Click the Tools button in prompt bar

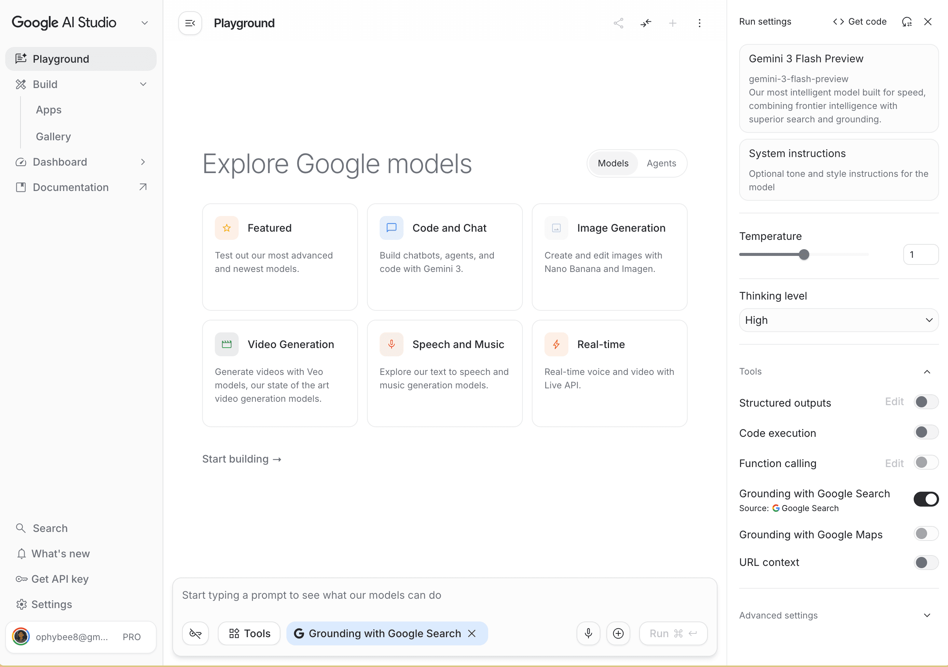[x=249, y=633]
